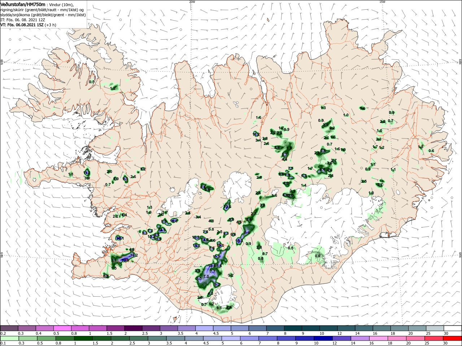
Task: Select the violet 3 swatch in top legend row
Action: 169,328
